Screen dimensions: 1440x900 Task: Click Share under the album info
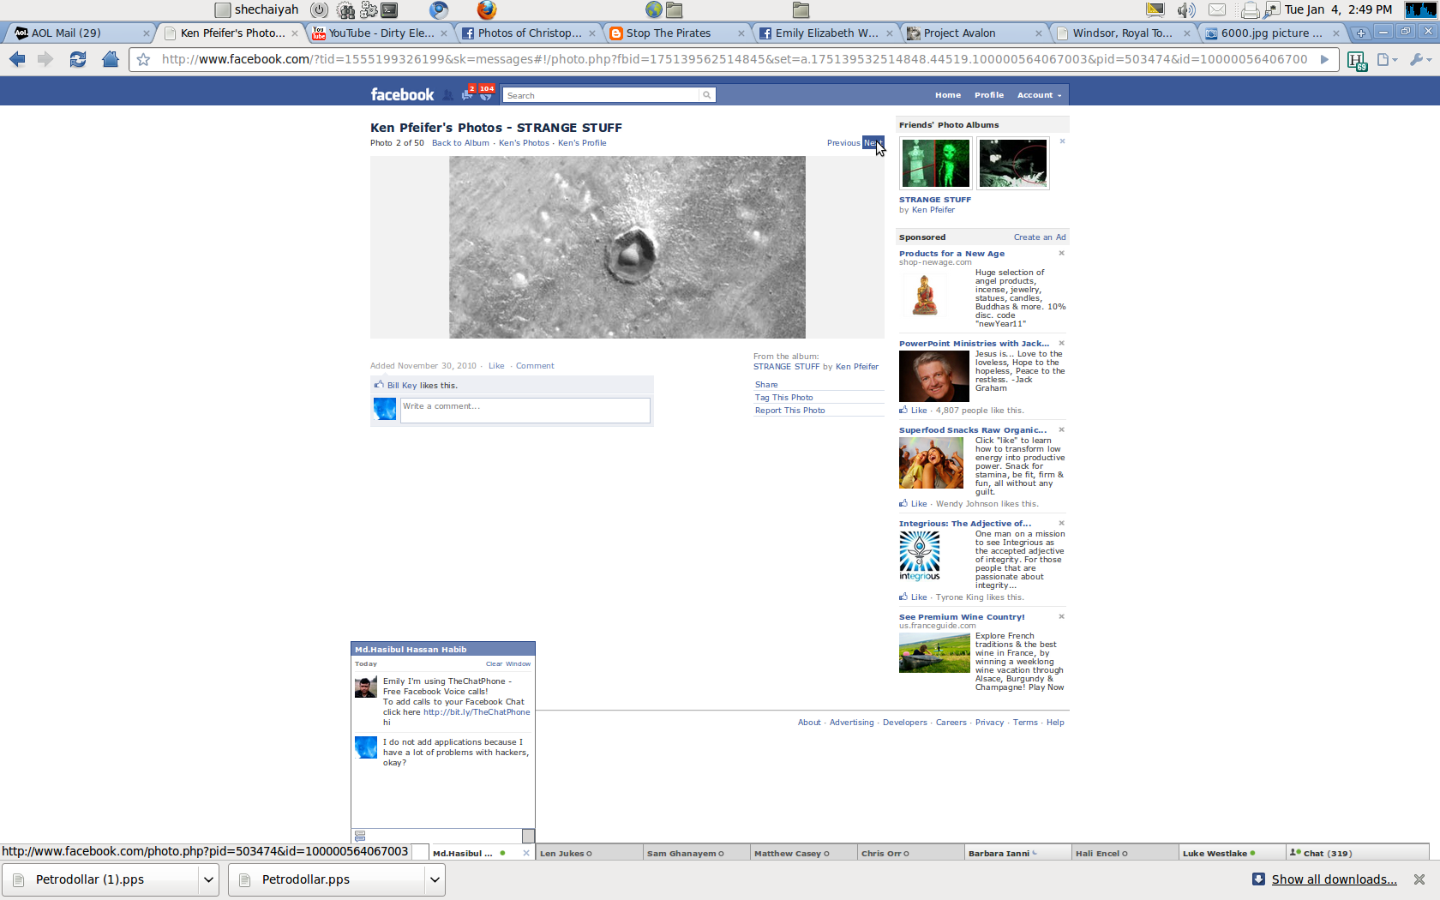tap(766, 385)
